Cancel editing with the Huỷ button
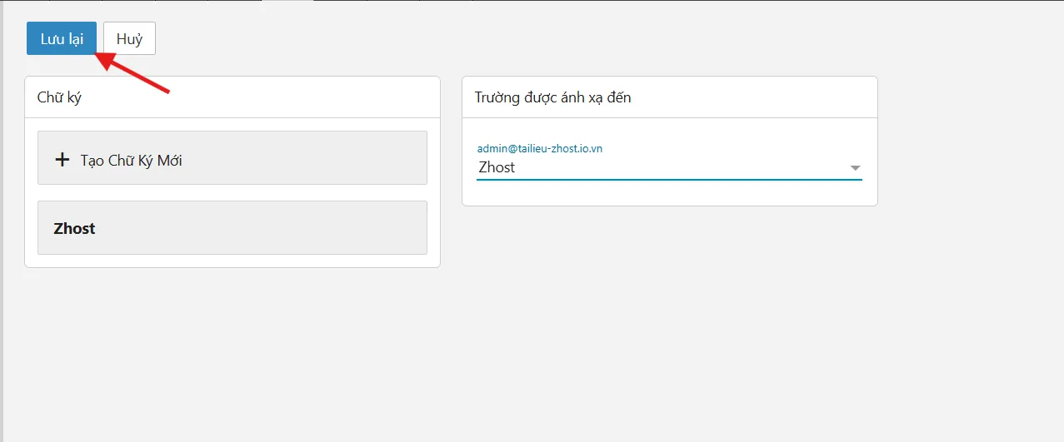 pos(129,39)
